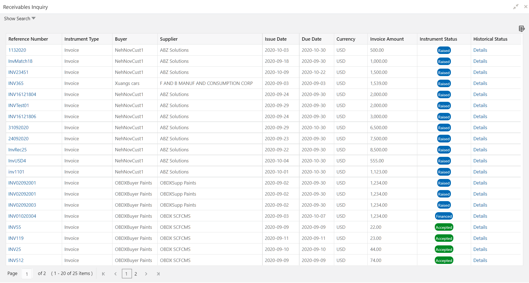The height and width of the screenshot is (283, 529).
Task: View Details for the INV01020304 row
Action: click(480, 216)
